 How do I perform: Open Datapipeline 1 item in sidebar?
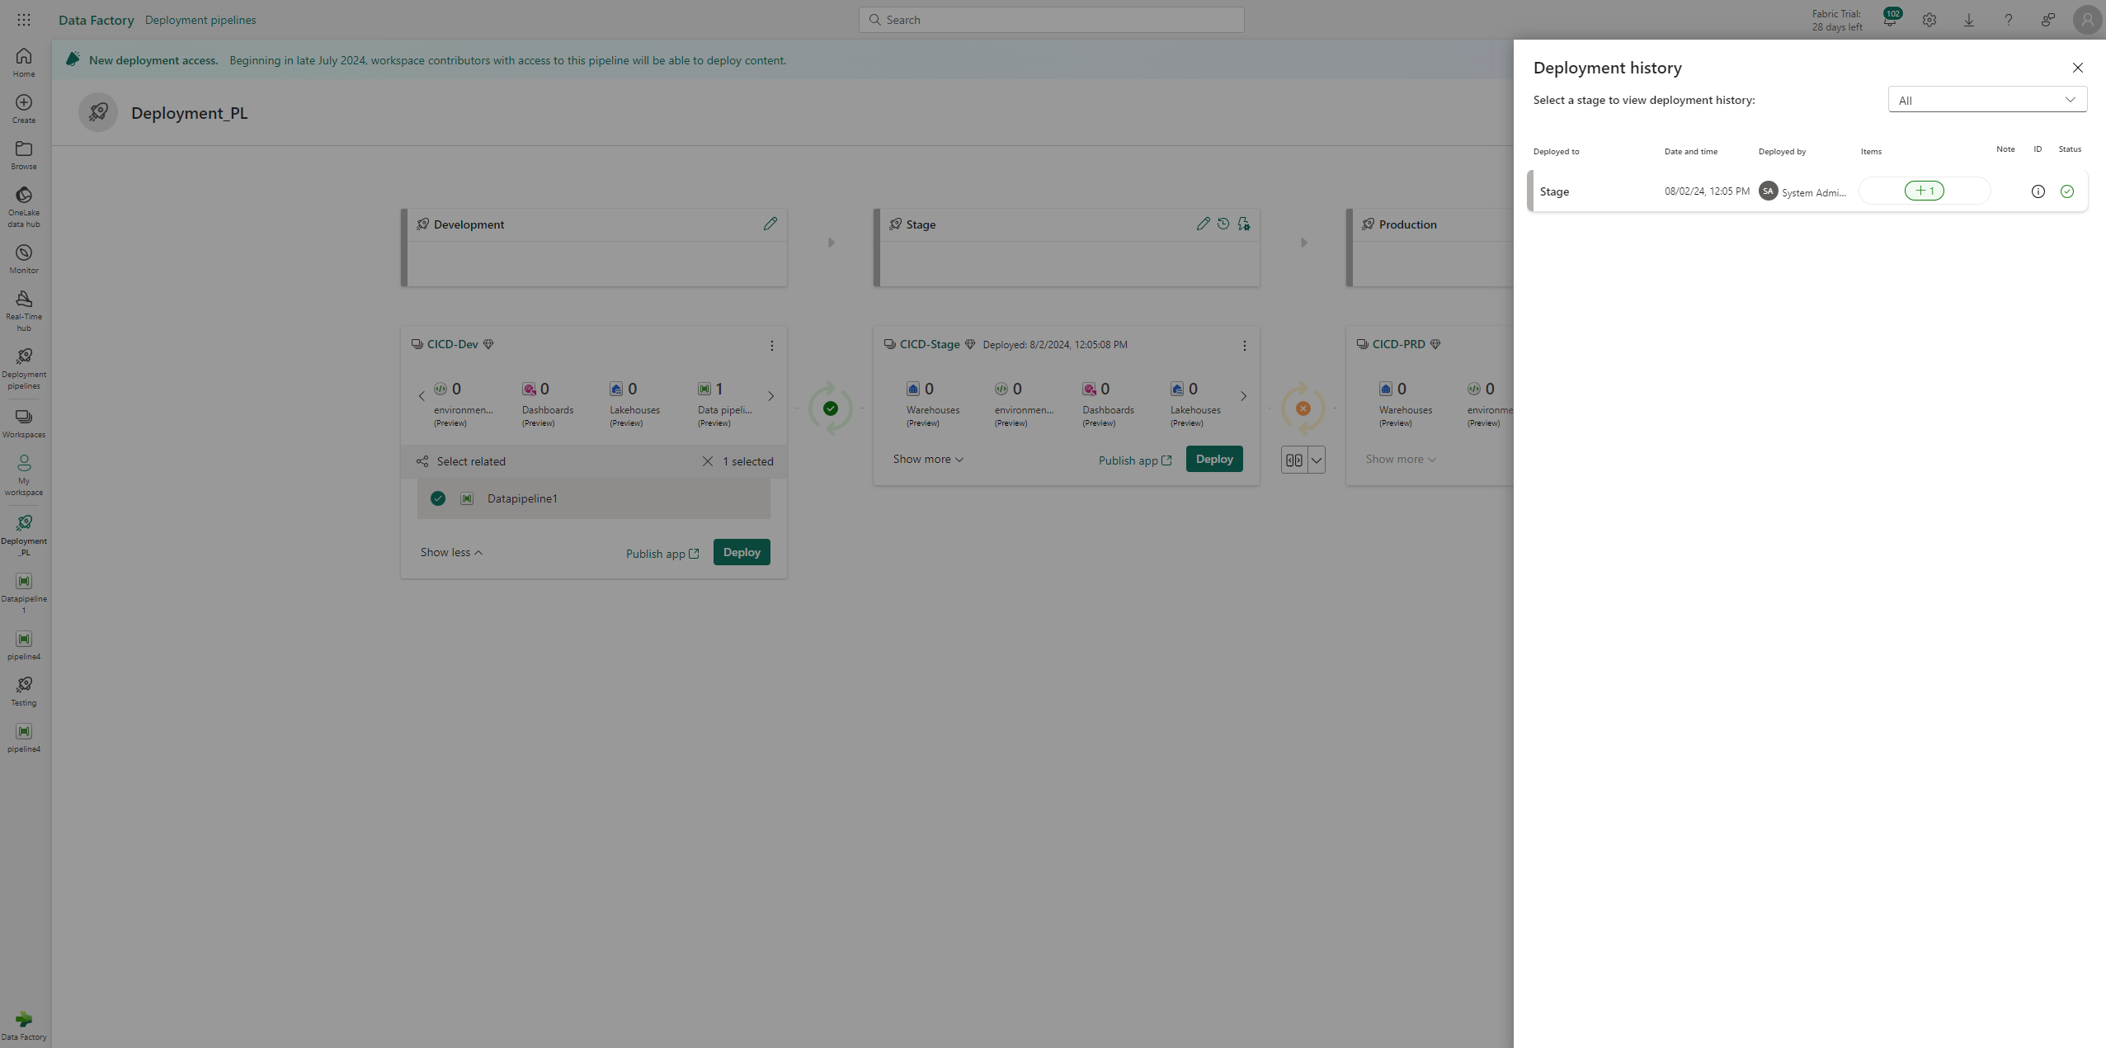tap(24, 592)
